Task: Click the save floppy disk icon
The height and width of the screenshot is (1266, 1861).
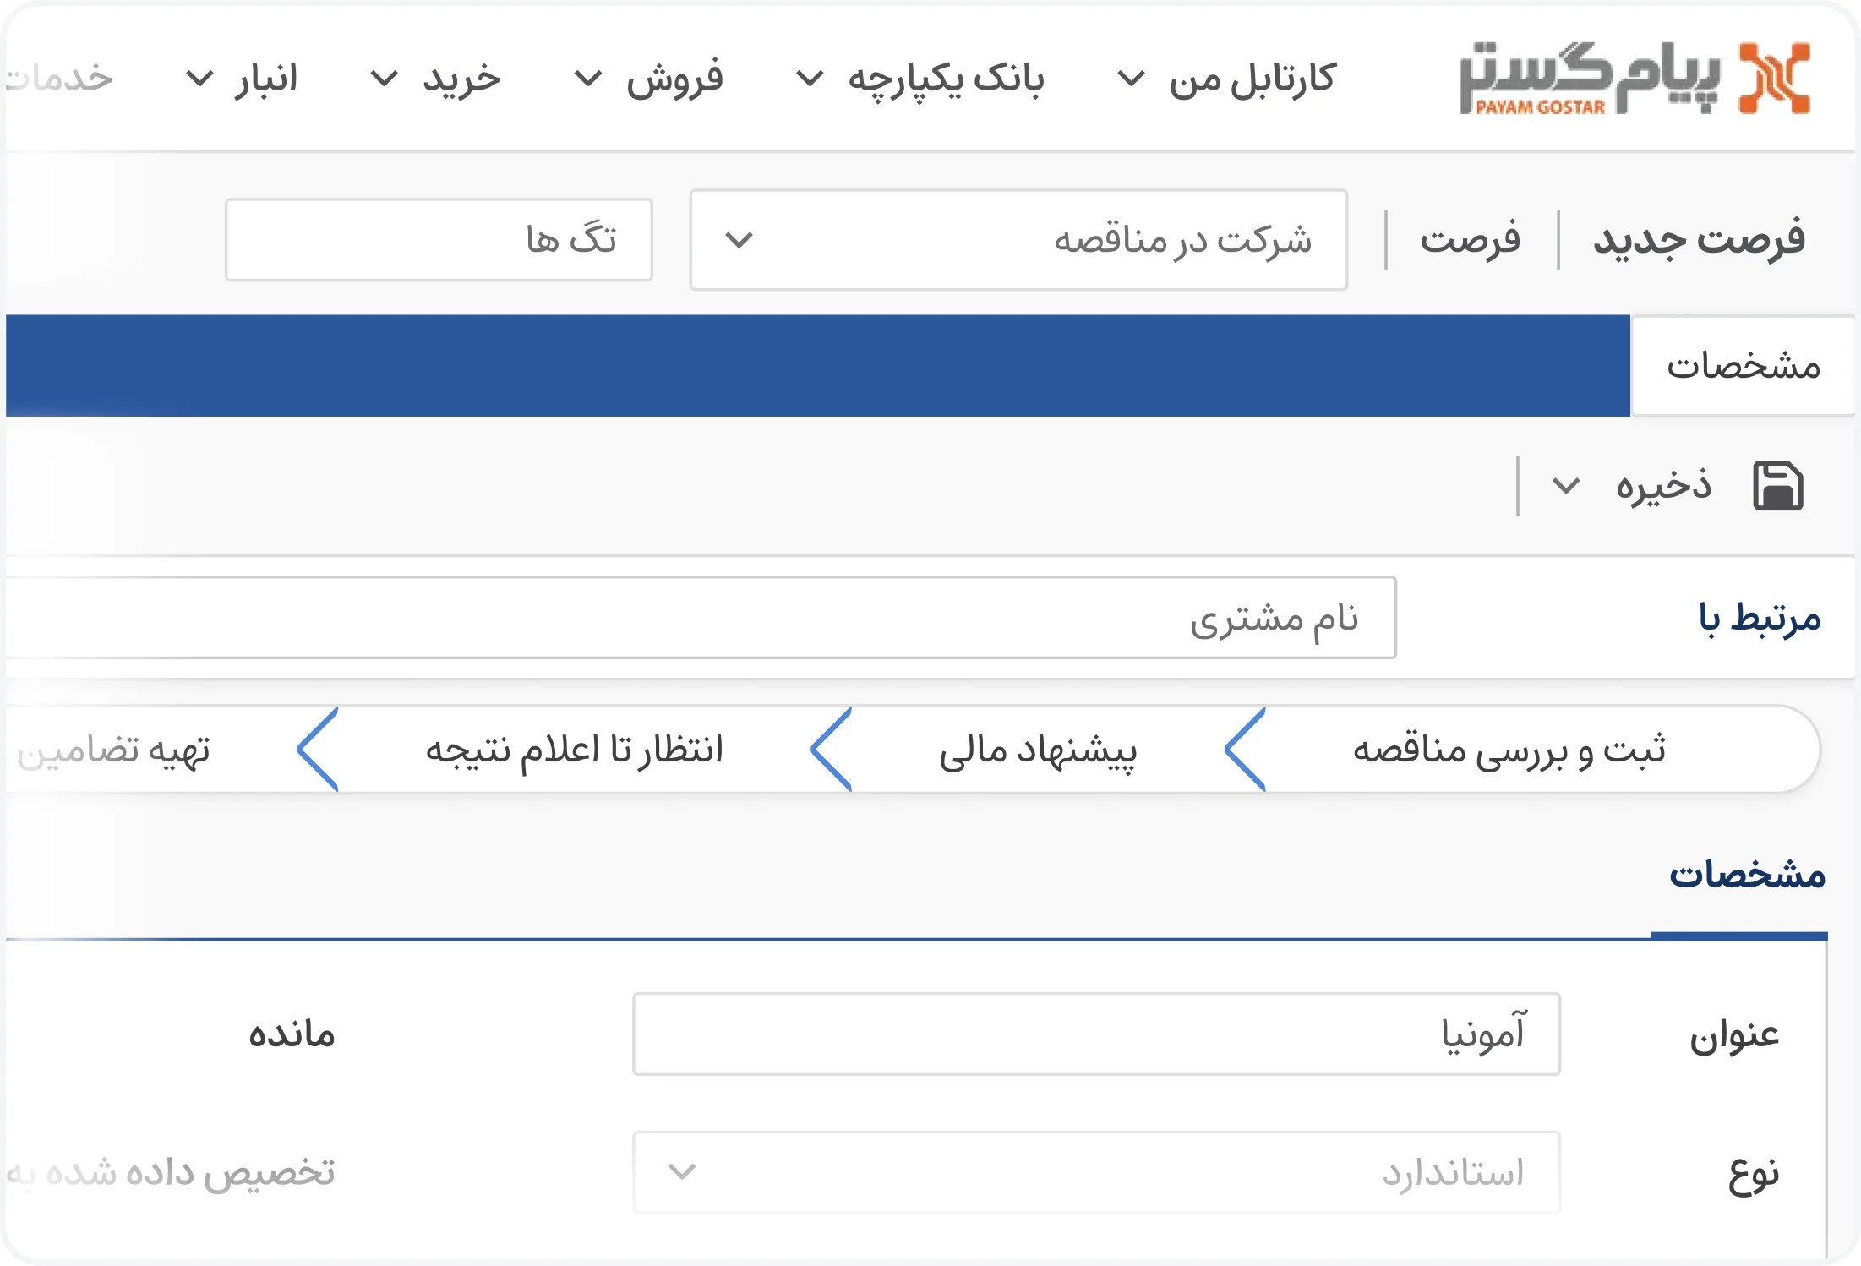Action: coord(1777,487)
